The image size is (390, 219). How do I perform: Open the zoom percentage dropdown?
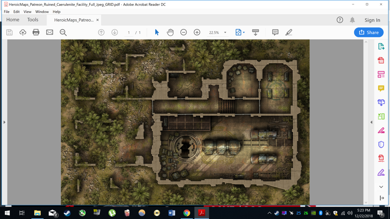225,32
